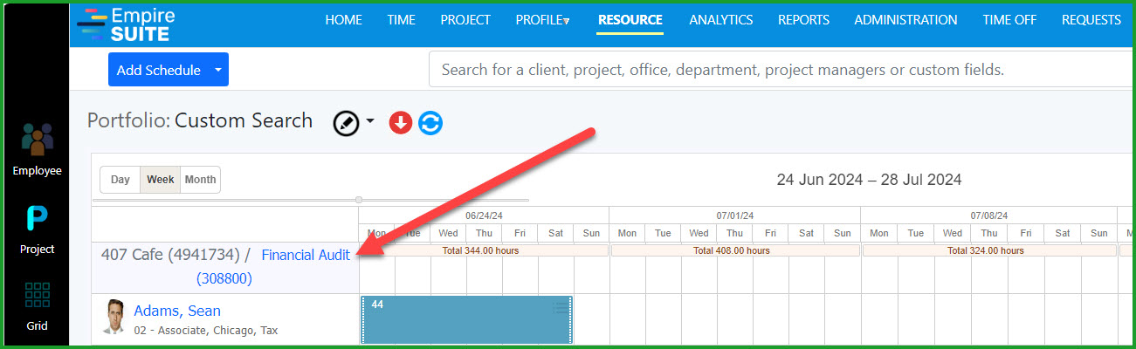The height and width of the screenshot is (349, 1136).
Task: Open the Employee view in sidebar
Action: point(37,149)
